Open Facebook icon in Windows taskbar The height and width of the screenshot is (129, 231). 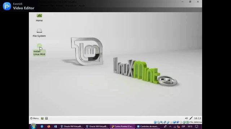pos(42,126)
